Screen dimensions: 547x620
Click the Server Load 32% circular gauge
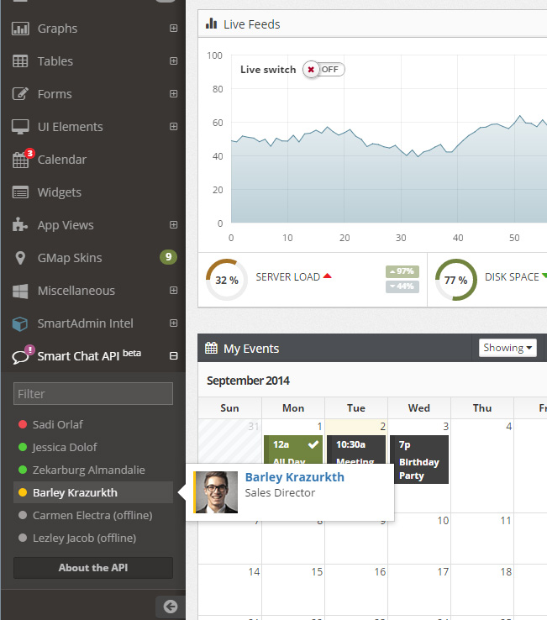tap(226, 280)
